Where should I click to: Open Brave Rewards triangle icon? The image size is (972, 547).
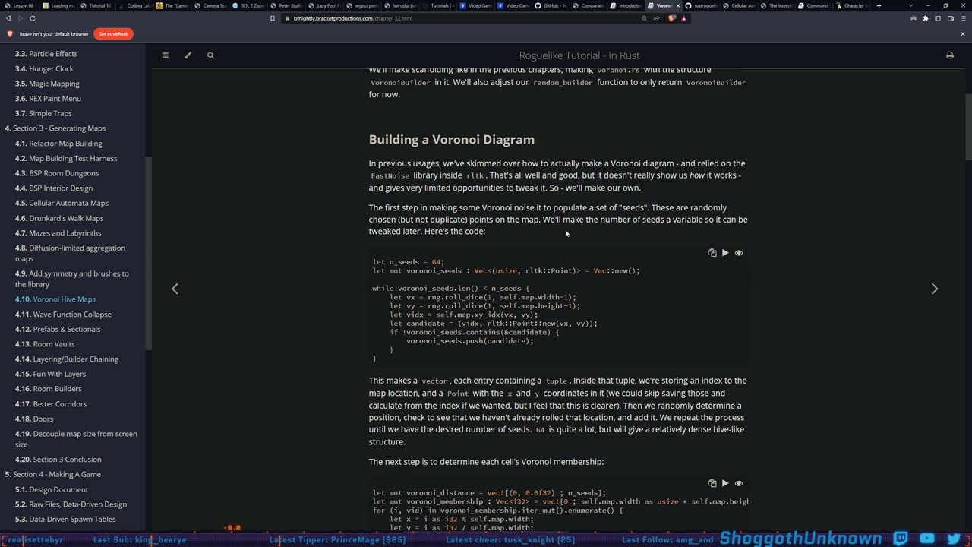(x=683, y=18)
